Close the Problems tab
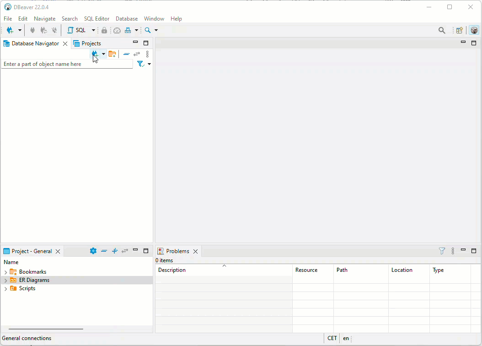482x346 pixels. (x=196, y=252)
